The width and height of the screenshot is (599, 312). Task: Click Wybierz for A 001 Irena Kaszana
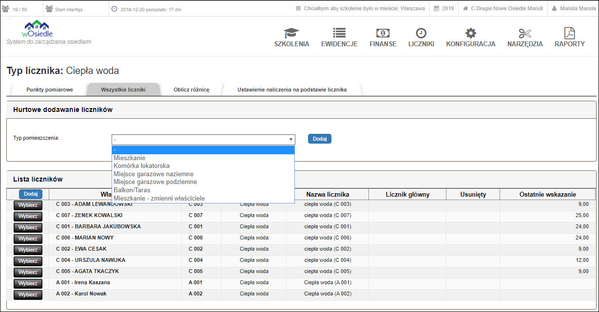(x=28, y=283)
